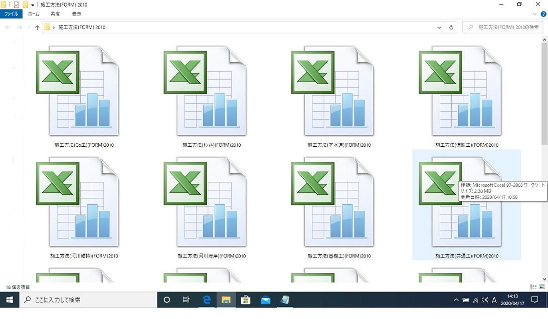Click scrollbar down arrow
This screenshot has width=548, height=319.
tap(544, 279)
